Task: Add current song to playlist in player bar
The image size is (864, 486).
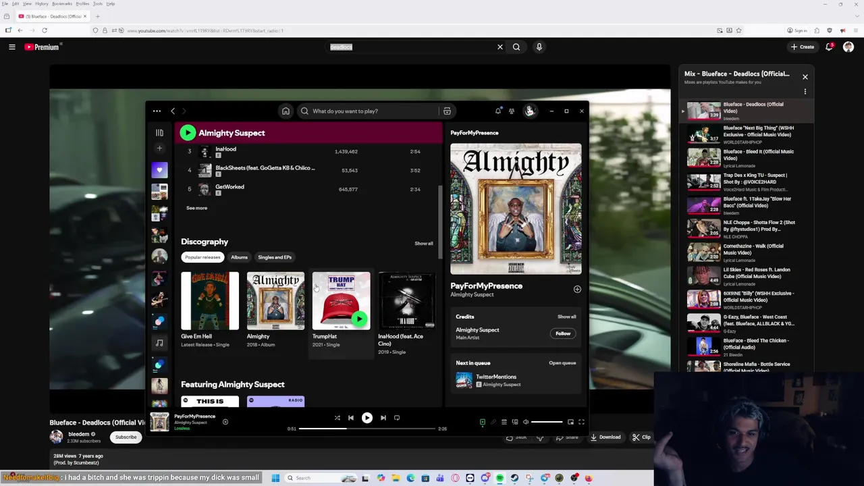Action: (225, 422)
